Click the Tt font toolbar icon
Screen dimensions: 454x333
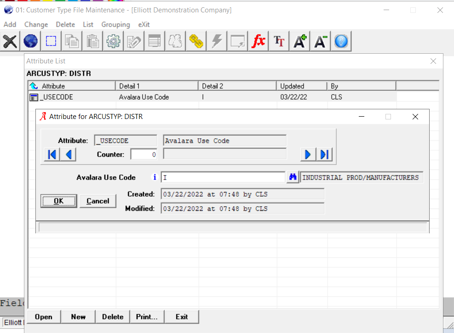pyautogui.click(x=279, y=41)
